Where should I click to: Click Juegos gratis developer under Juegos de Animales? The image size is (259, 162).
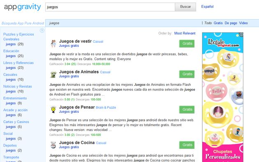pos(69,76)
